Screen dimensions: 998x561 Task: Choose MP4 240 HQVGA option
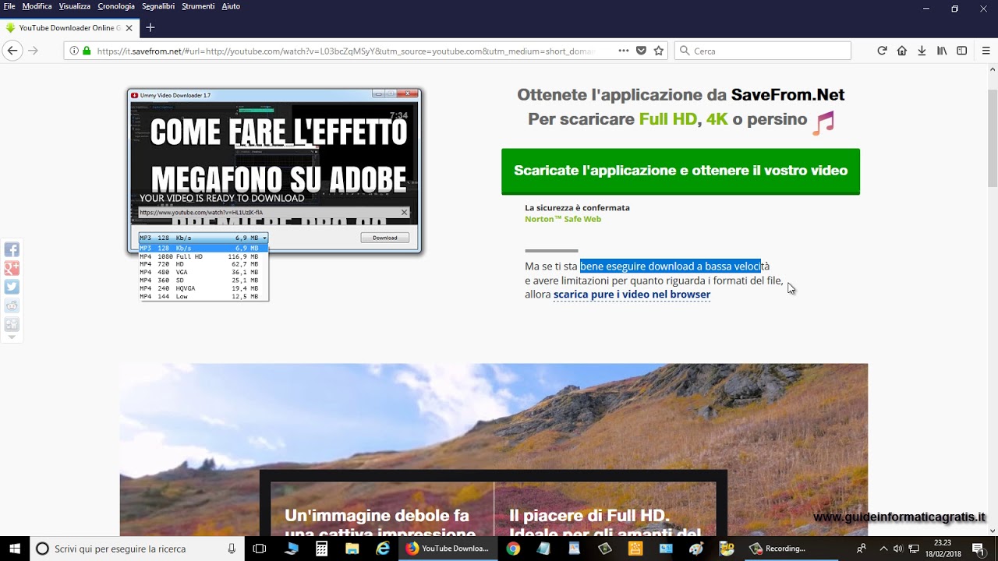[x=203, y=288]
